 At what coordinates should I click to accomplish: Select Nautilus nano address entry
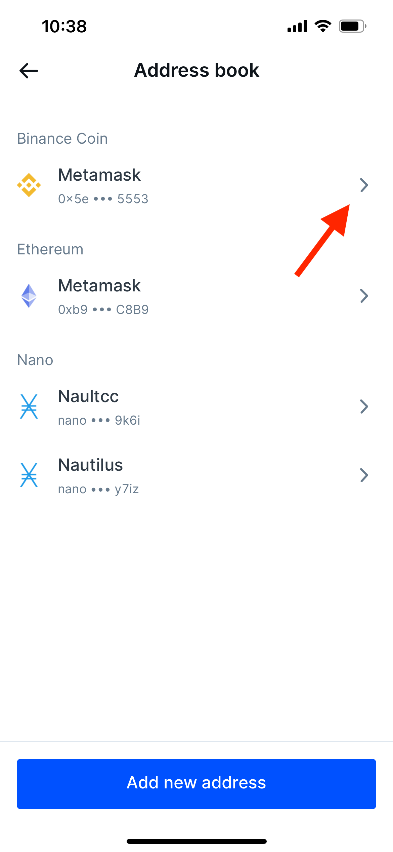[x=196, y=475]
